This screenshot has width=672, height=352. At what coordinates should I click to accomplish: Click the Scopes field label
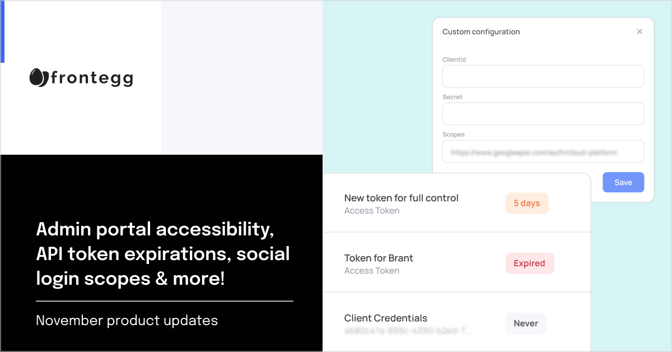(454, 135)
